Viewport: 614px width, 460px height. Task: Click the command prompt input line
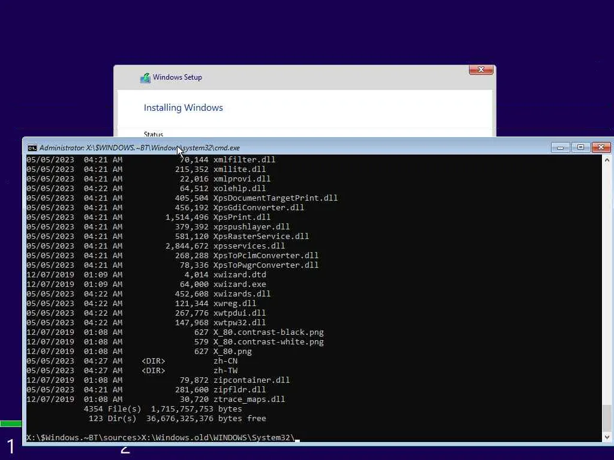pyautogui.click(x=163, y=437)
